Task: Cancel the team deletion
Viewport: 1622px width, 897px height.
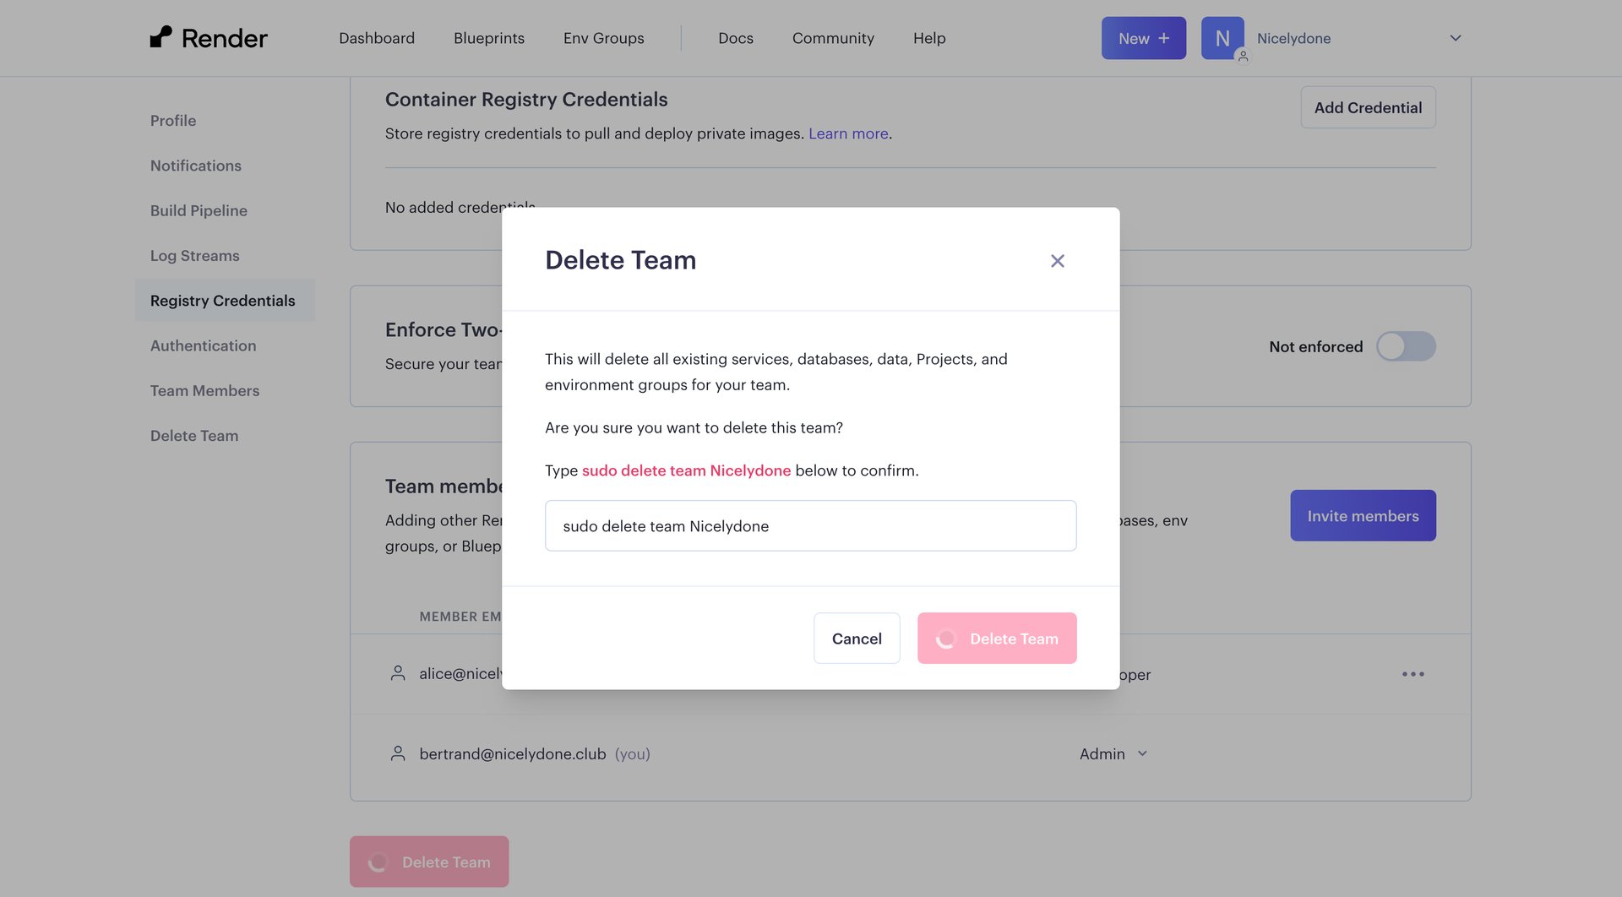Action: pos(857,638)
